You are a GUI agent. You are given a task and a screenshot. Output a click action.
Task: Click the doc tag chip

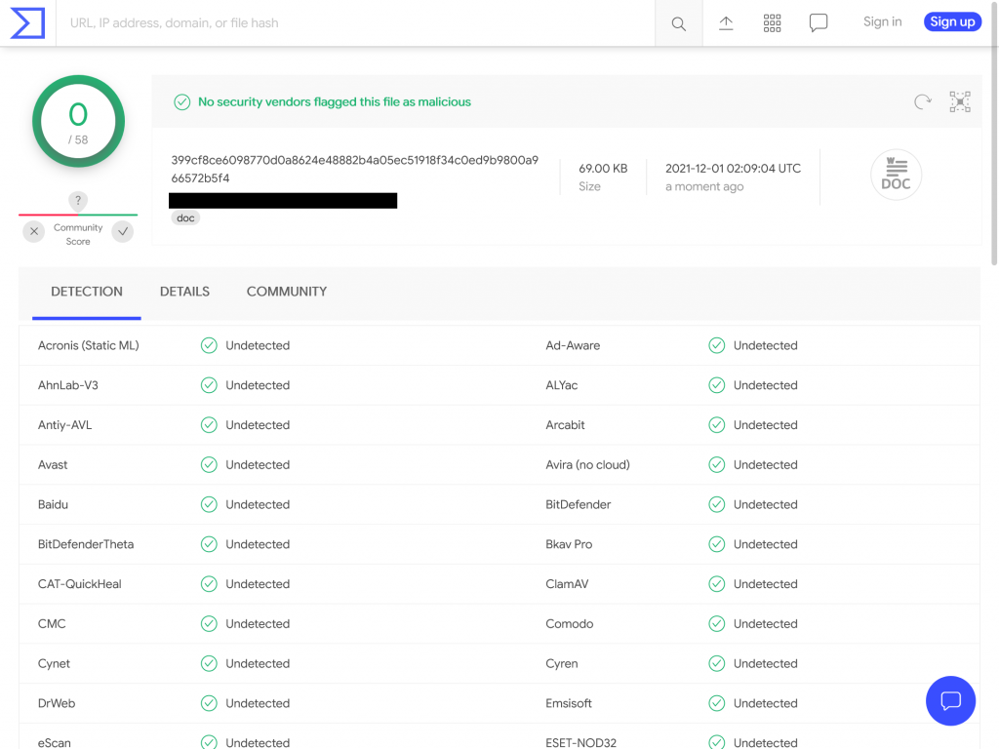coord(185,217)
